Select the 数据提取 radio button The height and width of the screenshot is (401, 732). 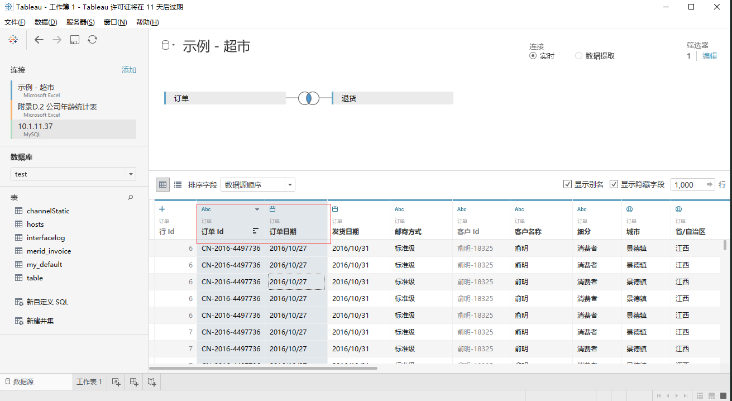pos(578,56)
